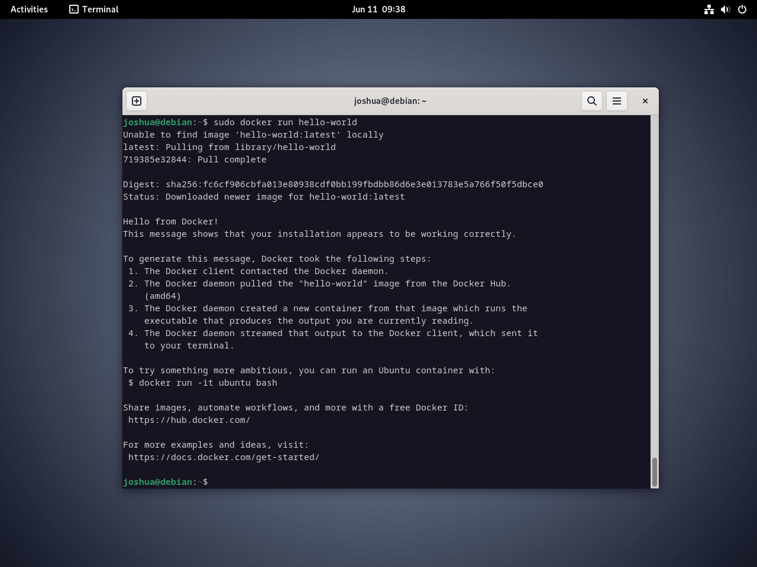The image size is (757, 567).
Task: Click the https://hub.docker.com/ URL
Action: [189, 420]
